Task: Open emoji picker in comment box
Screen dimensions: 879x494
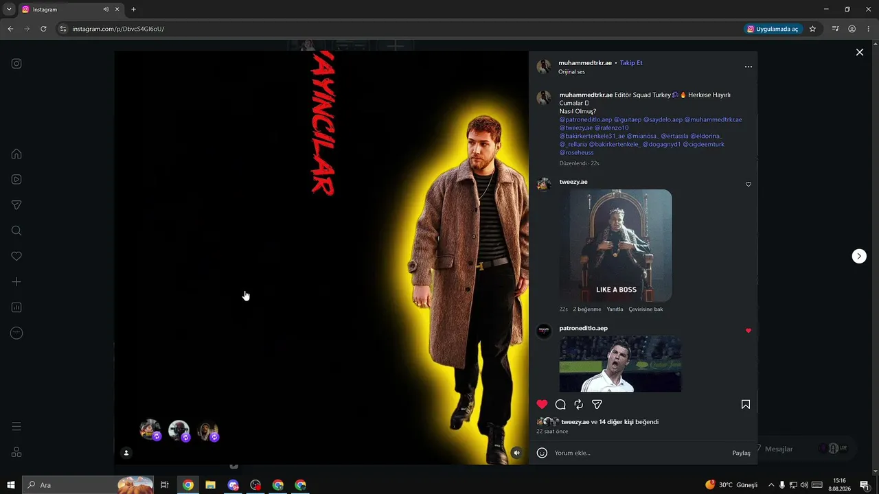Action: (x=542, y=453)
